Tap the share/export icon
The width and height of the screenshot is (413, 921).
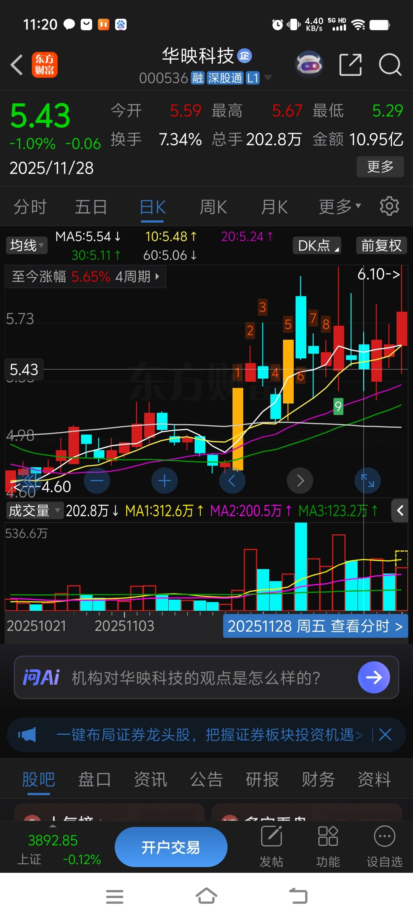351,65
